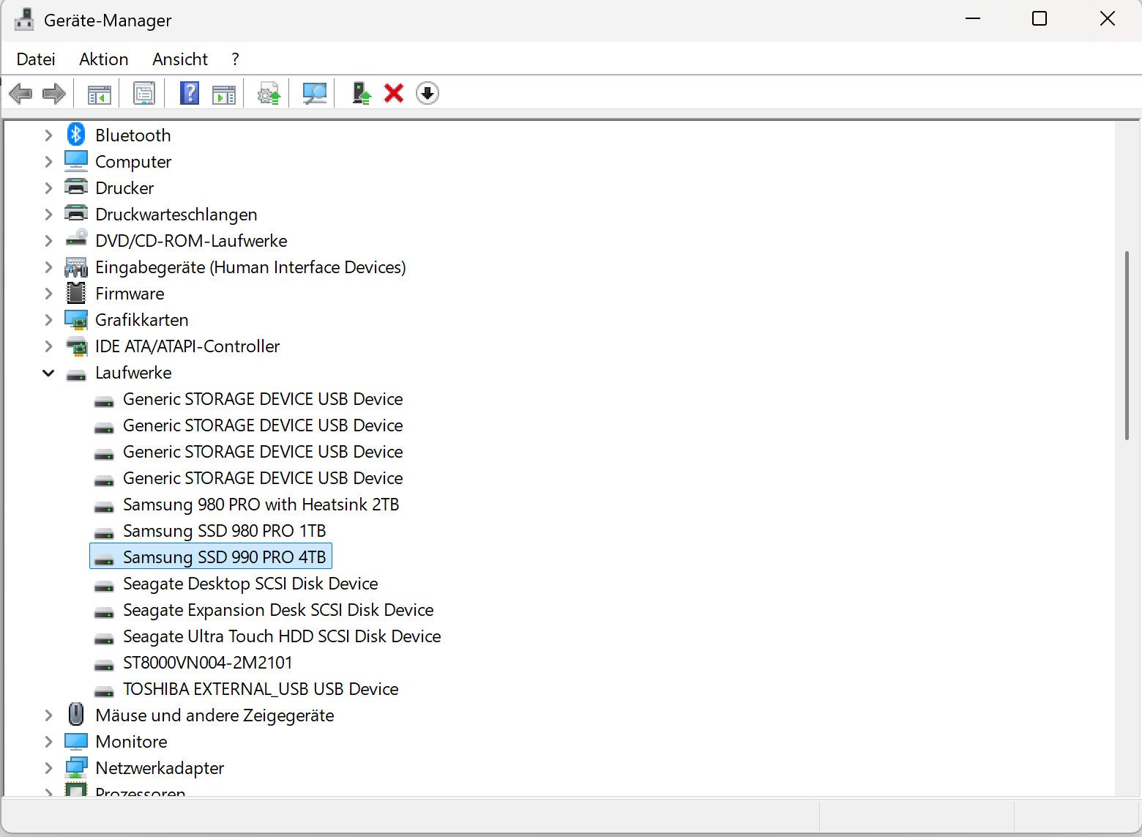
Task: Open the ? help menu
Action: [235, 59]
